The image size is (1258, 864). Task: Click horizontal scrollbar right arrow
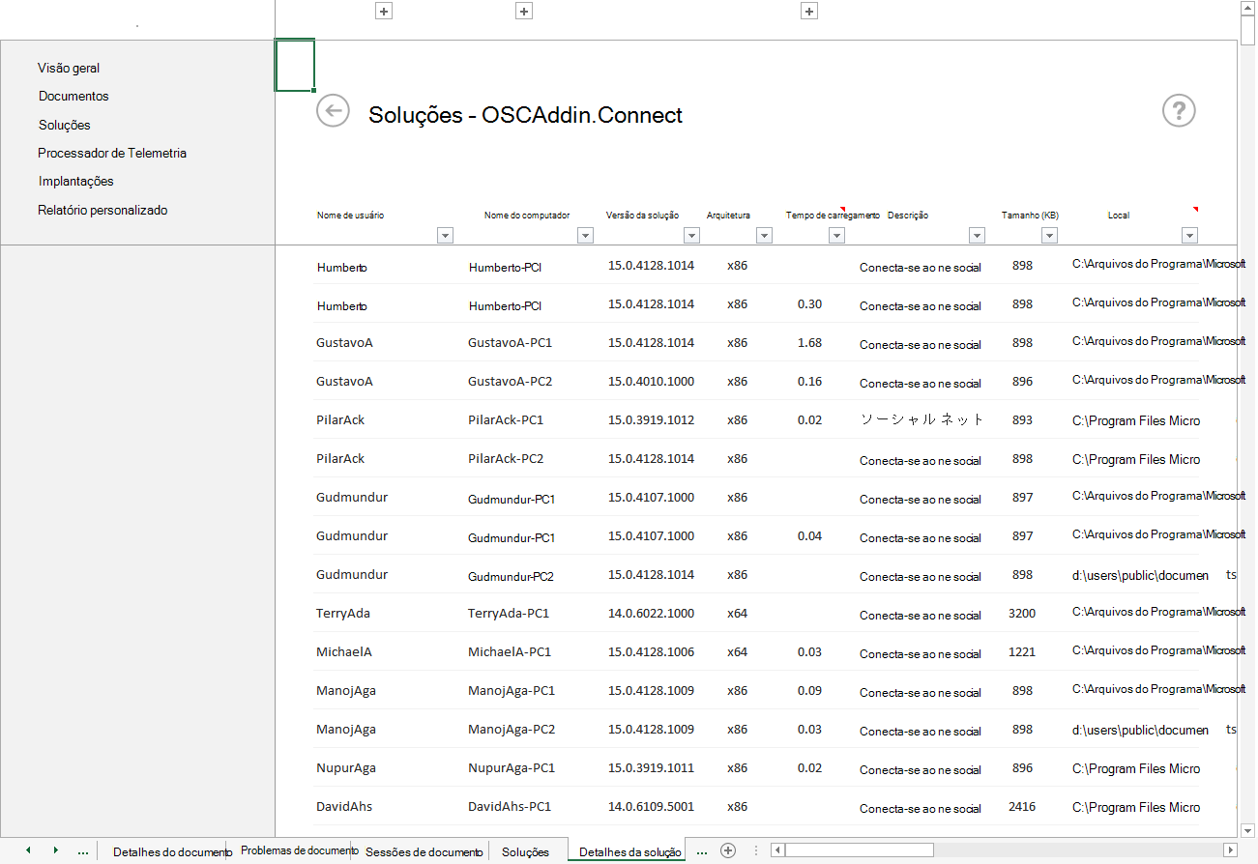(x=1230, y=850)
